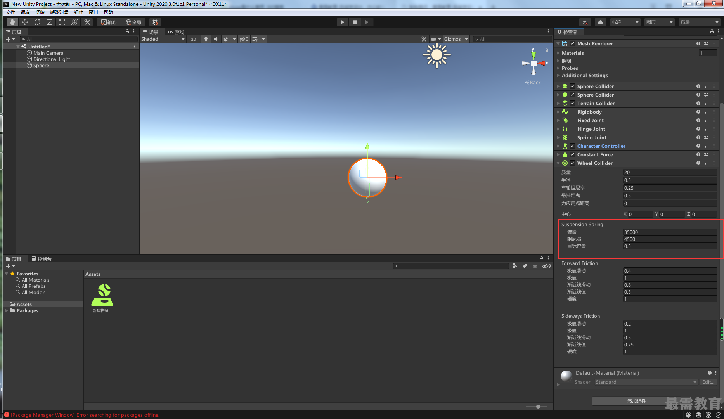Screen dimensions: 724x419
Task: Select Main Camera in hierarchy
Action: pyautogui.click(x=48, y=53)
